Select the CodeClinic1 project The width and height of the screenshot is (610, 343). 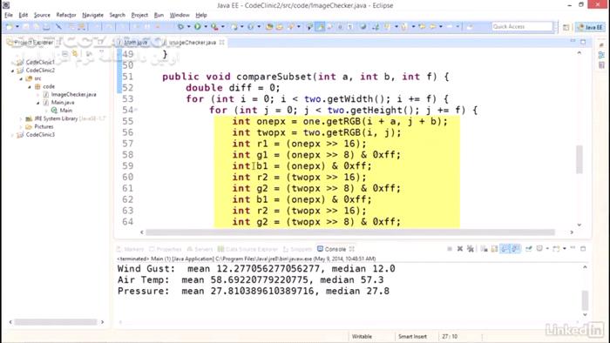pos(40,62)
